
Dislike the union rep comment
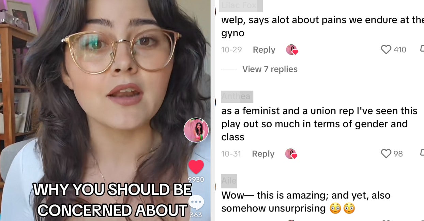click(422, 154)
